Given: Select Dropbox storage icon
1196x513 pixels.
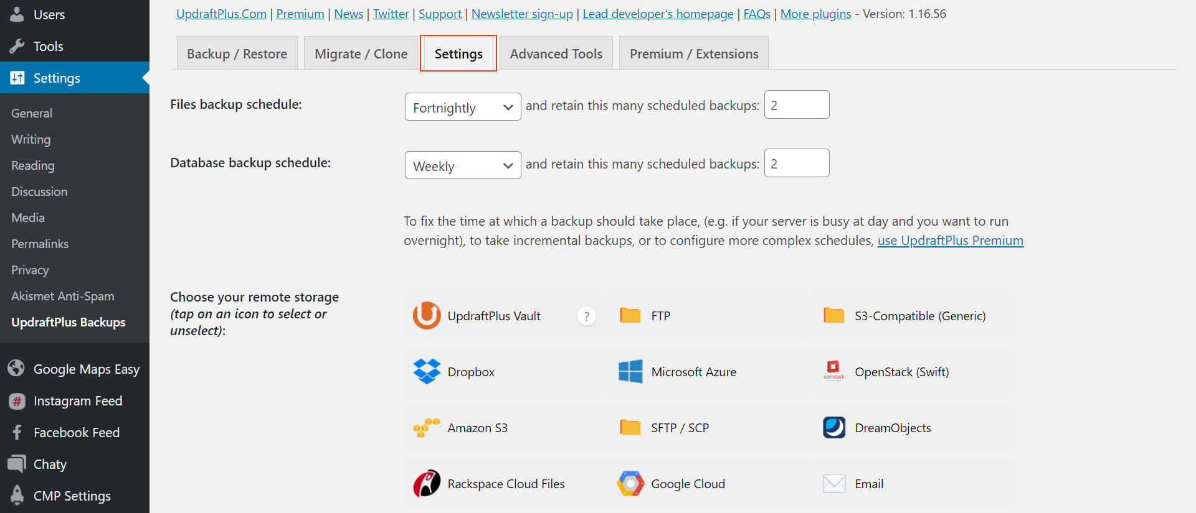Looking at the screenshot, I should (x=427, y=371).
